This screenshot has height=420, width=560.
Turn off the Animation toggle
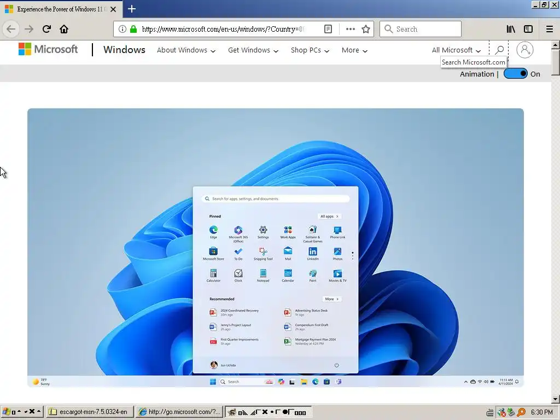(515, 74)
